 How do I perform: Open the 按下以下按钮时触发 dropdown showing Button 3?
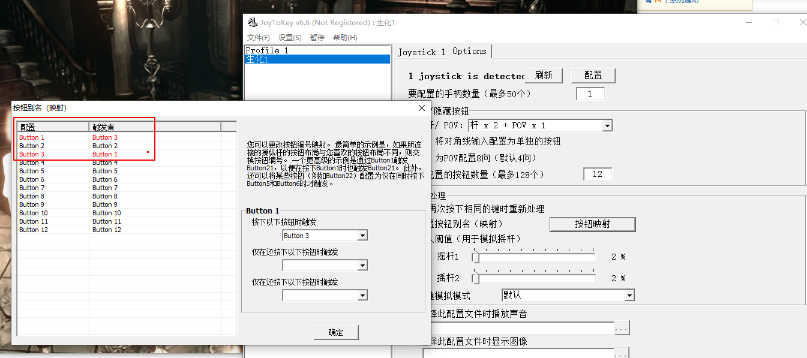[x=362, y=236]
